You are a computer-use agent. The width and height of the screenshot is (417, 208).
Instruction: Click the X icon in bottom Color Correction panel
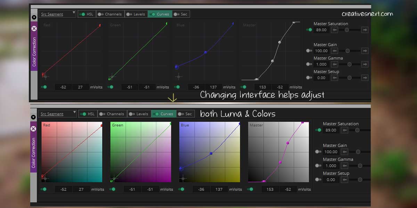tap(33, 129)
